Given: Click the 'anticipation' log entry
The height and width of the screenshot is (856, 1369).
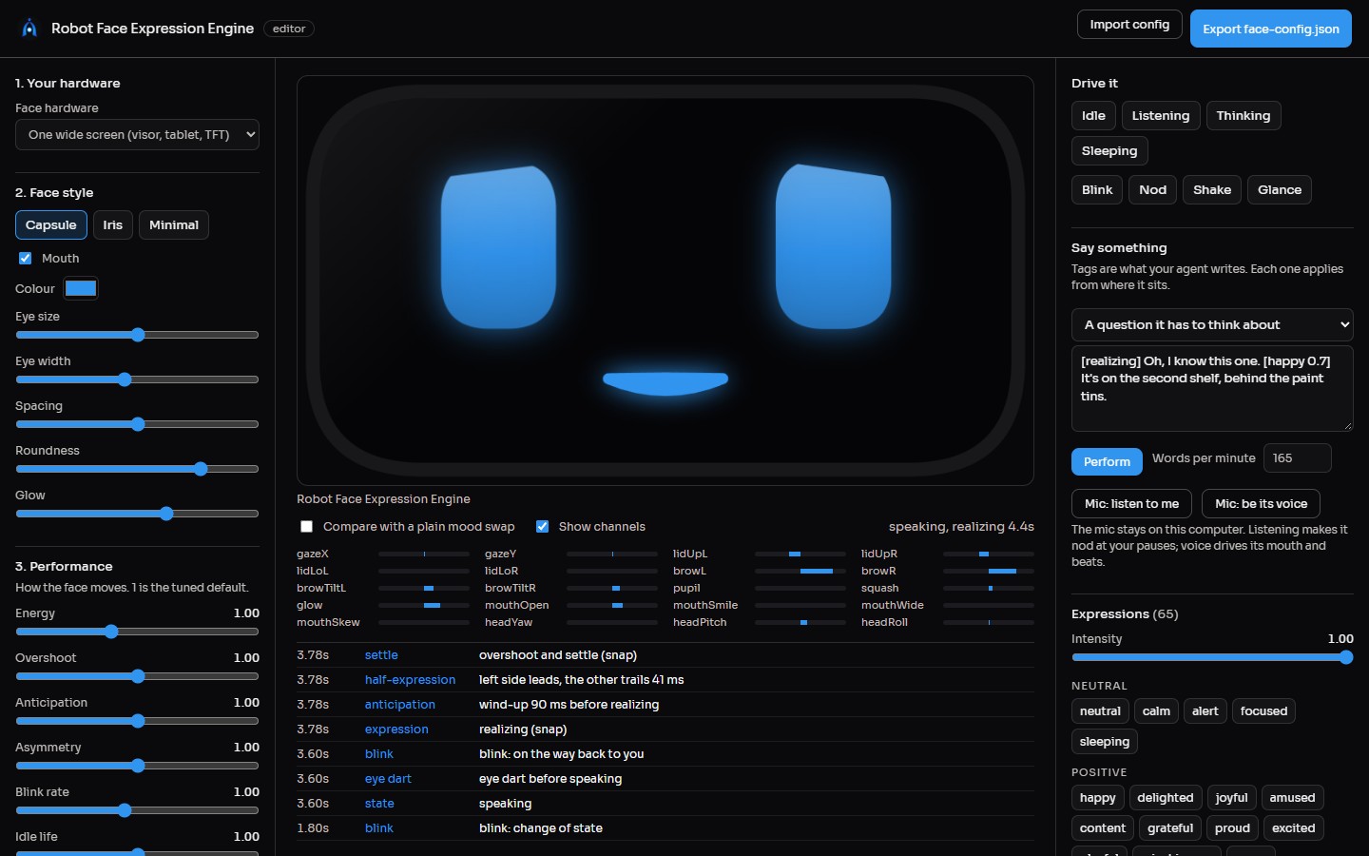Looking at the screenshot, I should pos(400,705).
